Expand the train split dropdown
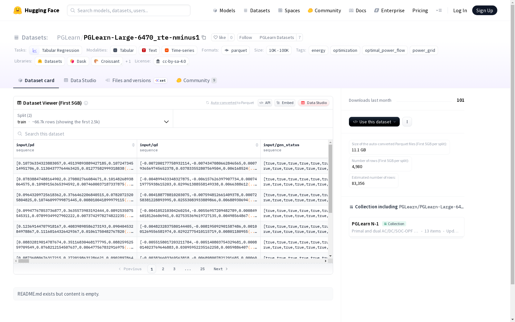This screenshot has height=322, width=515. [93, 118]
